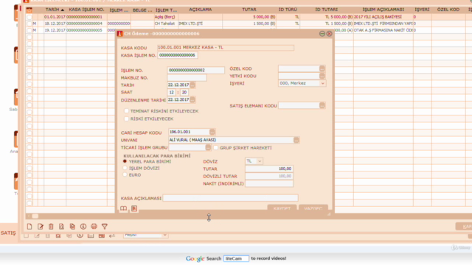Sort the grid by TARİH column header
Viewport: 472px width, 265px height.
click(x=55, y=10)
